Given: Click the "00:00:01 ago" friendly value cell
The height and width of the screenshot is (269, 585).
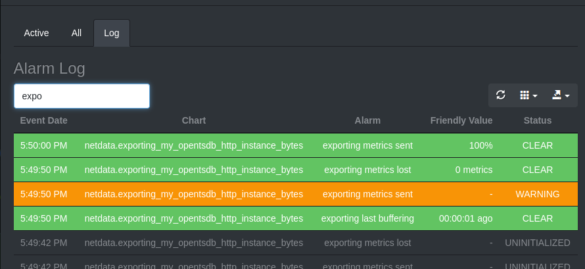Looking at the screenshot, I should 466,218.
